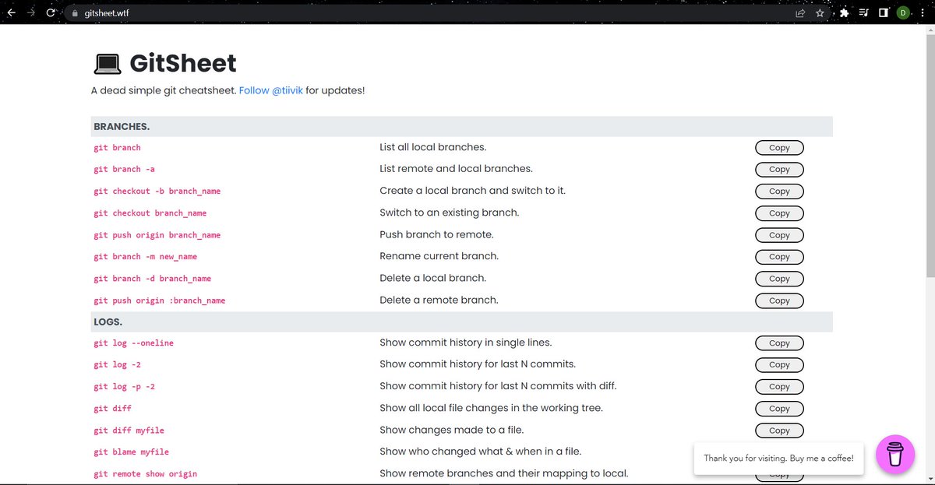Click the GitSheet heading text
935x485 pixels.
click(183, 63)
